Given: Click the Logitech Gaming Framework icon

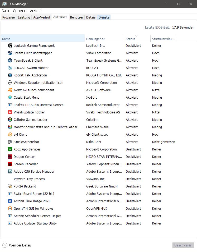Looking at the screenshot, I should [10, 46].
